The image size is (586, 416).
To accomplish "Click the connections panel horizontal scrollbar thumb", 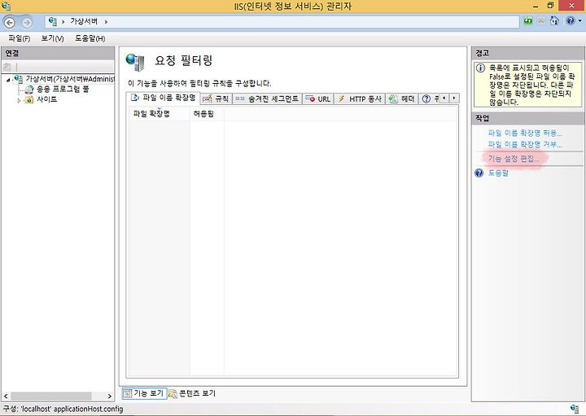I will point(50,396).
